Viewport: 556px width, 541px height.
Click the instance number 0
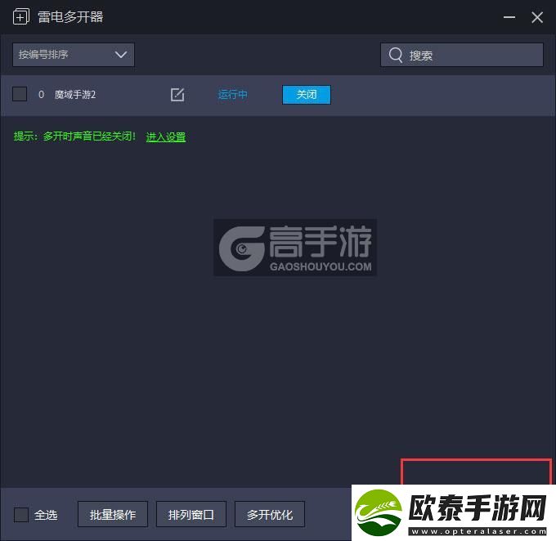click(x=41, y=95)
